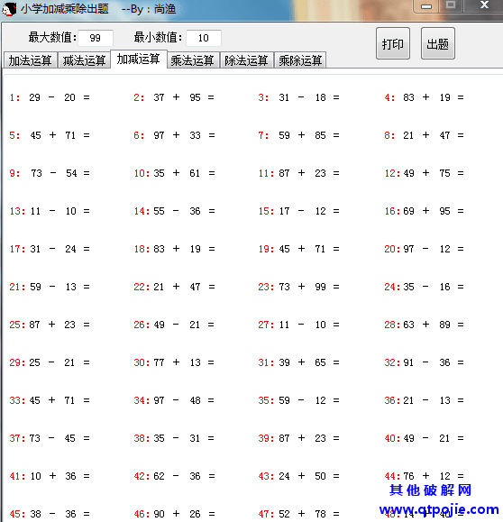Click problem 32: 91 - 36

tap(424, 362)
